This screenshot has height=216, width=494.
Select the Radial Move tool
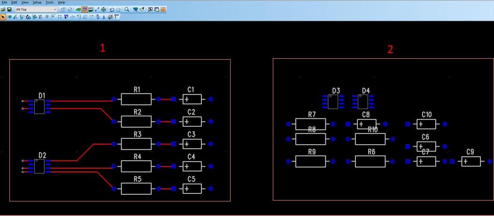coord(15,17)
